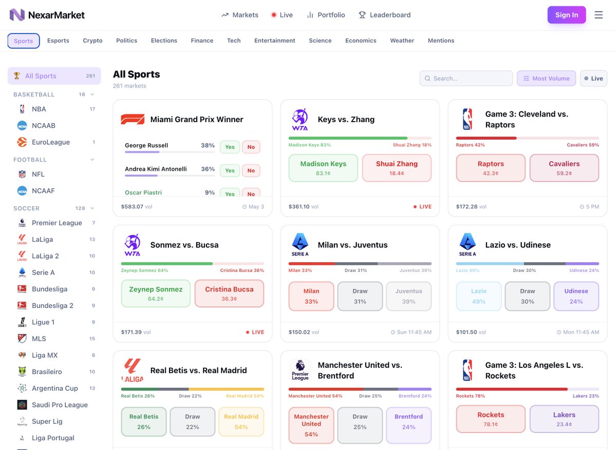Choose Yes for Oscar Piastri
Image resolution: width=616 pixels, height=450 pixels.
click(230, 193)
